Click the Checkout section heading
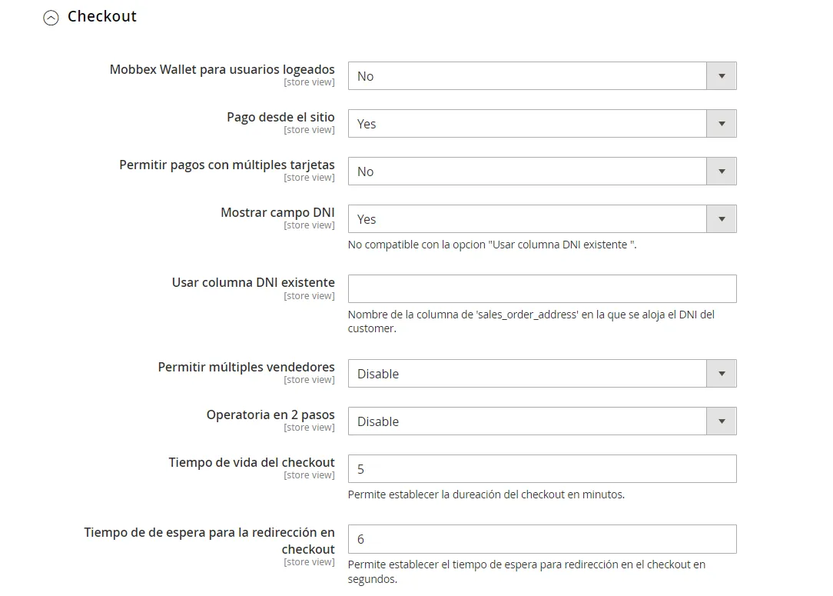The height and width of the screenshot is (596, 833). click(102, 16)
